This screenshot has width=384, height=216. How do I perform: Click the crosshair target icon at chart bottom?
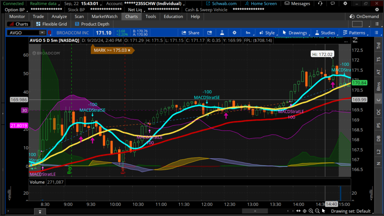[x=304, y=211]
